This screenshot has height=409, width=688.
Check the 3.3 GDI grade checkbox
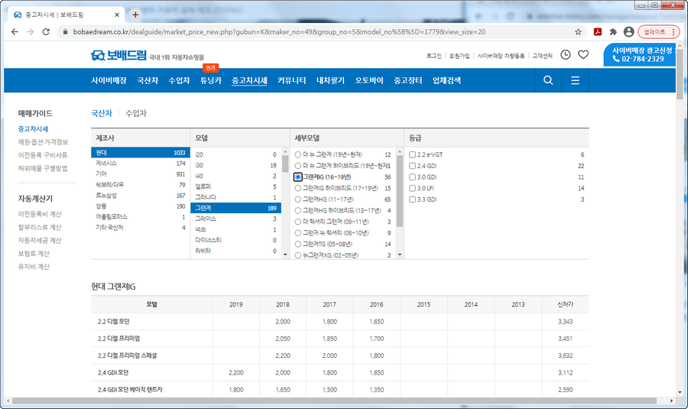413,200
